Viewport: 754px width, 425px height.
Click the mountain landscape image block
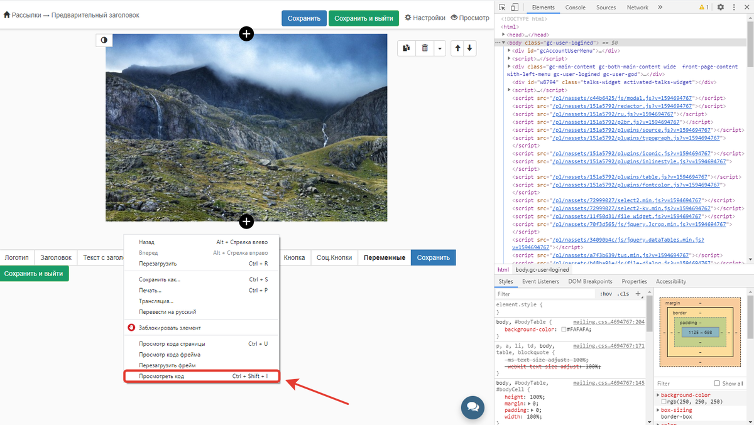(x=246, y=127)
